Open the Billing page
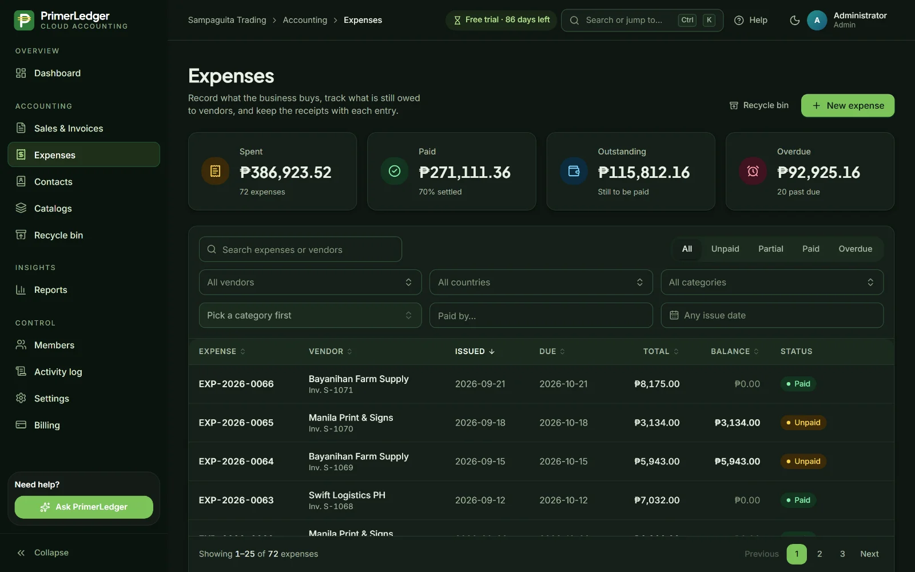The width and height of the screenshot is (915, 572). [83, 425]
